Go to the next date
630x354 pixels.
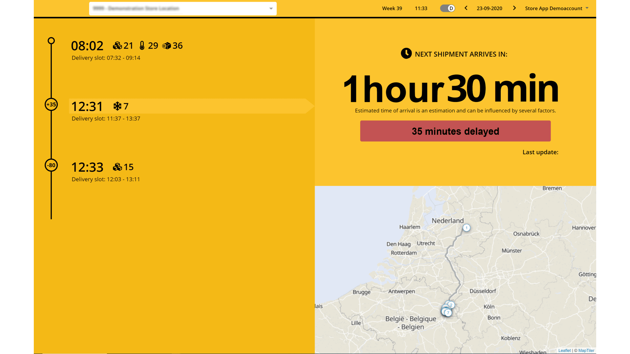(514, 8)
